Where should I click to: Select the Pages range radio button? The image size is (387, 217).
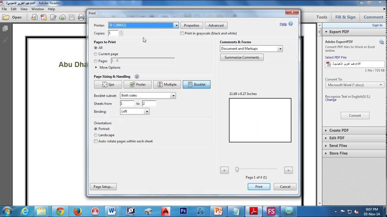point(96,61)
